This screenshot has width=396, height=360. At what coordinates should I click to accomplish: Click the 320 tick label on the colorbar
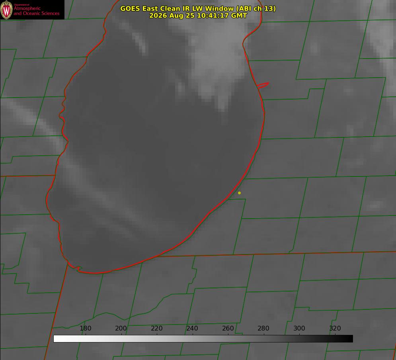pyautogui.click(x=335, y=328)
